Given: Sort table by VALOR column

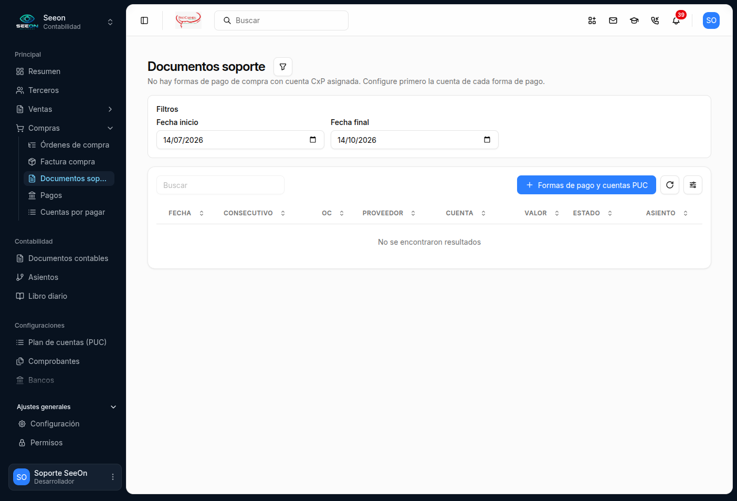Looking at the screenshot, I should click(x=542, y=213).
